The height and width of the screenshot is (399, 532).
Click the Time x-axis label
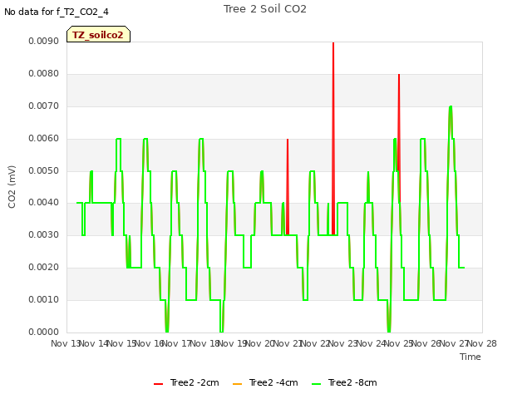point(470,357)
